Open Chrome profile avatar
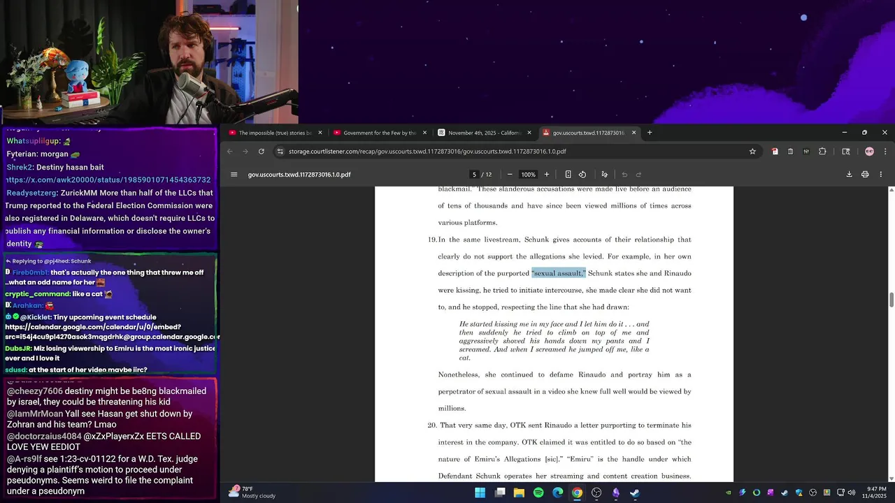The width and height of the screenshot is (895, 503). (x=869, y=152)
